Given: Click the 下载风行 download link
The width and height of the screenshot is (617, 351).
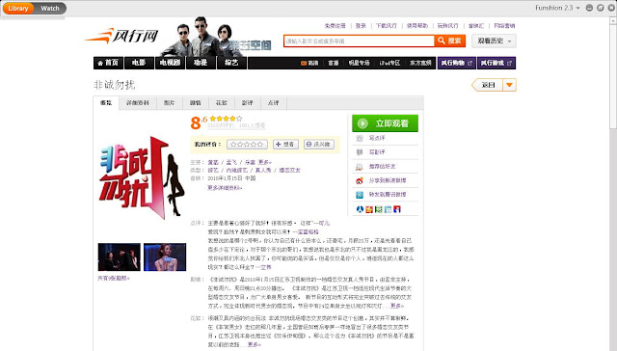Looking at the screenshot, I should (386, 26).
